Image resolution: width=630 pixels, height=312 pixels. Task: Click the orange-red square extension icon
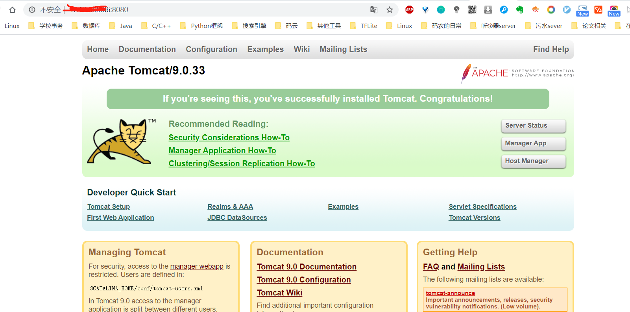click(598, 10)
